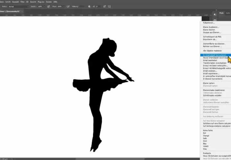Open the Hilfe menu
The height and width of the screenshot is (160, 231).
pyautogui.click(x=55, y=2)
